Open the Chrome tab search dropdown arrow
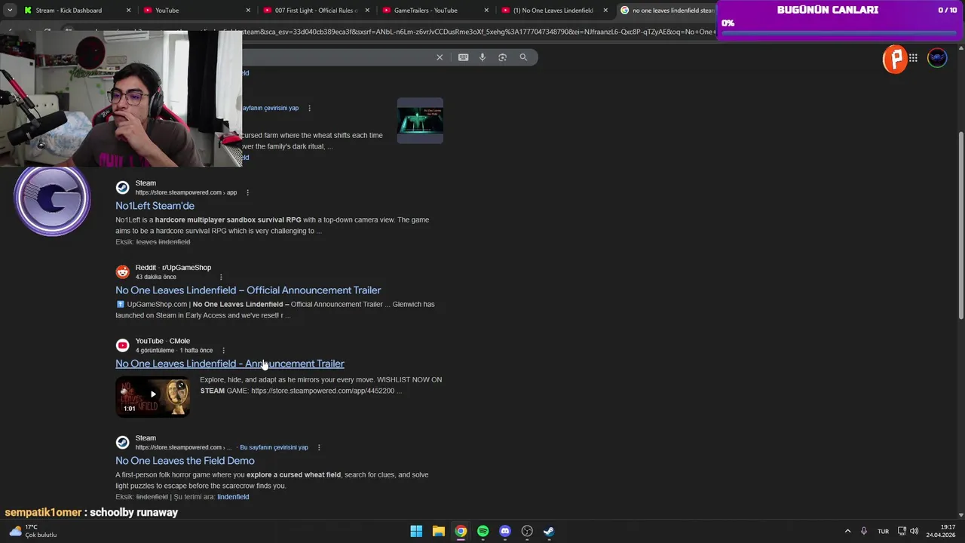 pyautogui.click(x=9, y=11)
